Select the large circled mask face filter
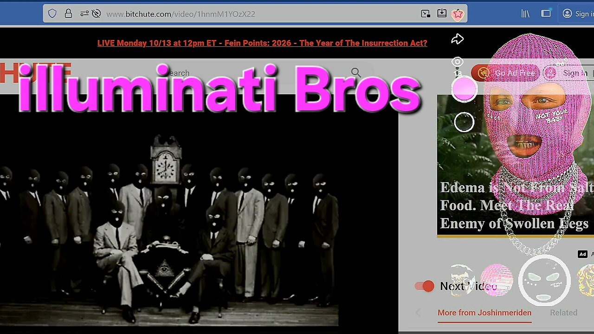 click(x=544, y=280)
